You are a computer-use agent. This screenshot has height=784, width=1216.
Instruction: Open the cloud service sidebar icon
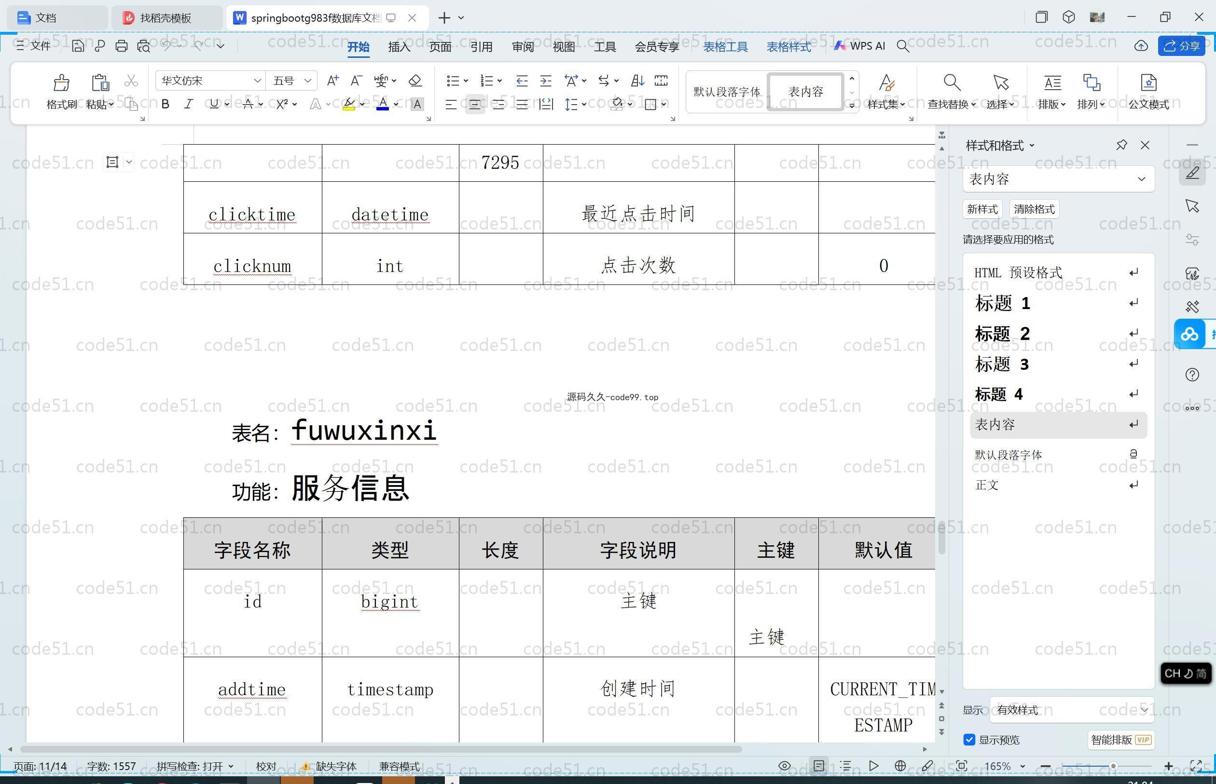pos(1189,334)
